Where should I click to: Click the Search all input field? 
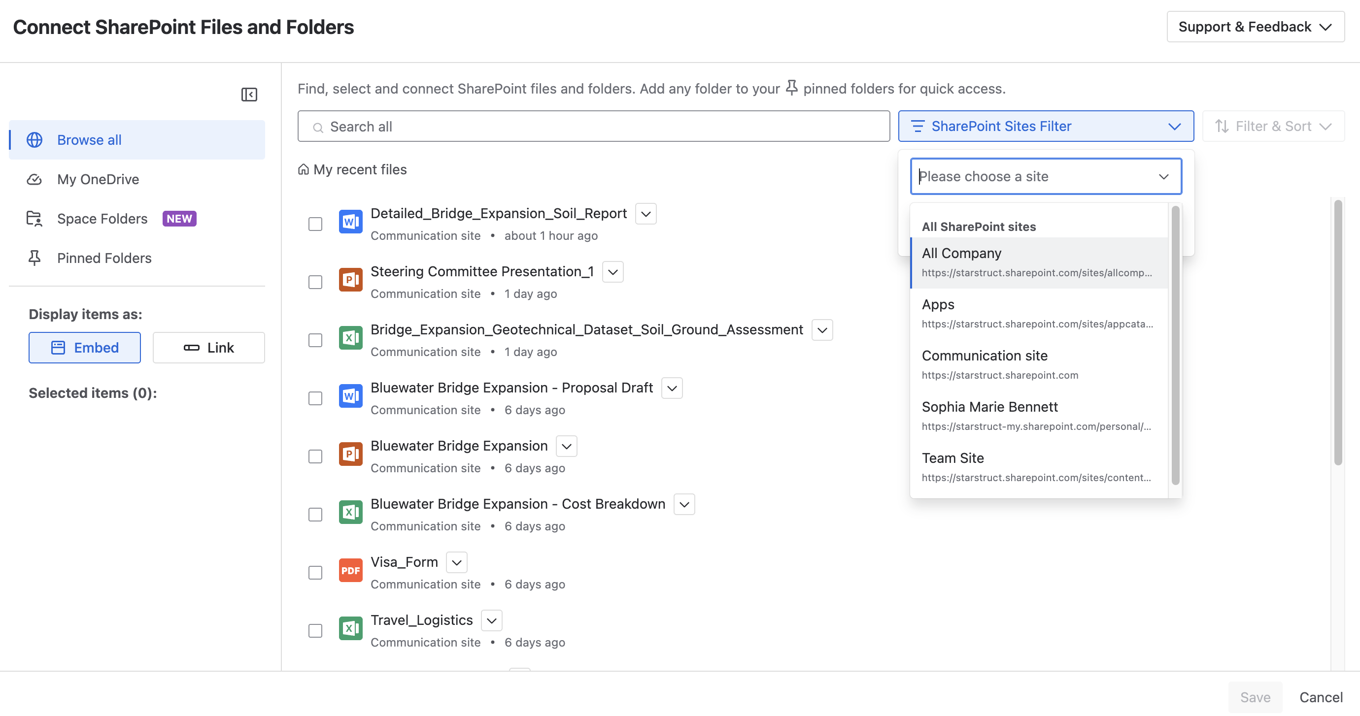point(593,126)
